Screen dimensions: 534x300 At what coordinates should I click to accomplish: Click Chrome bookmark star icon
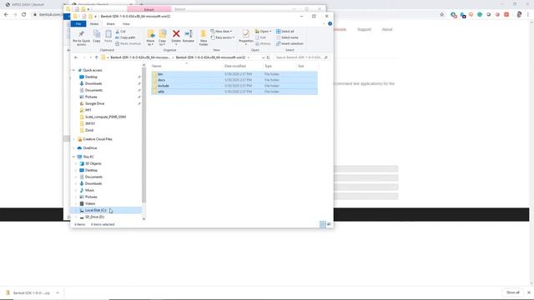tap(441, 15)
